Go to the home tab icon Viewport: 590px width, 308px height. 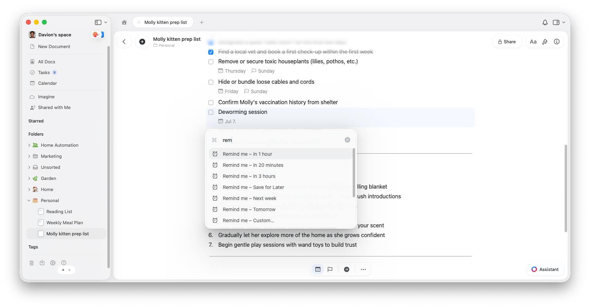pyautogui.click(x=124, y=22)
